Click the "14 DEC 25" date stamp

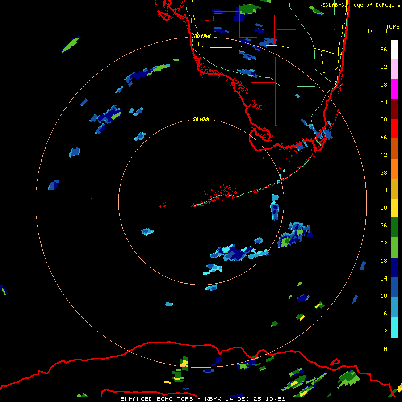click(243, 399)
